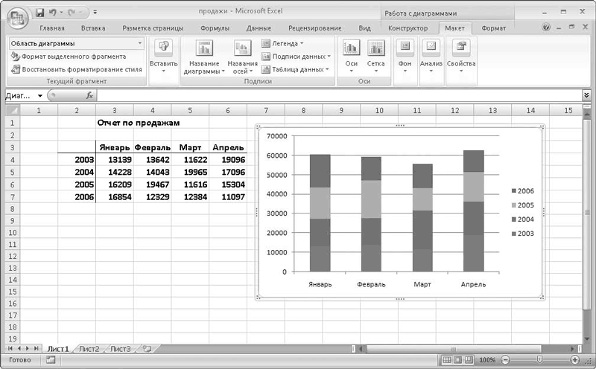Viewport: 596px width, 369px height.
Task: Open the round Office button menu
Action: tap(15, 16)
